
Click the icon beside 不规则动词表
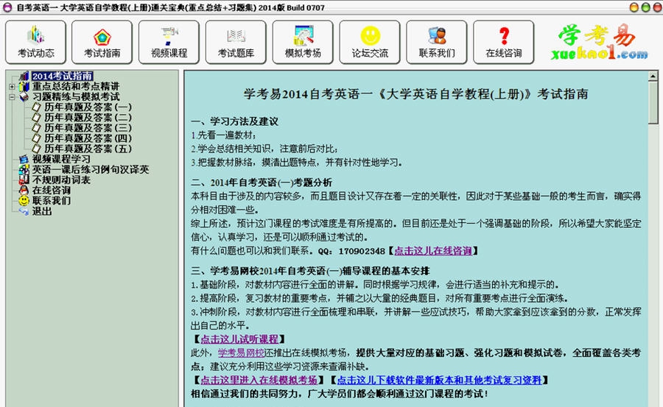(x=24, y=180)
